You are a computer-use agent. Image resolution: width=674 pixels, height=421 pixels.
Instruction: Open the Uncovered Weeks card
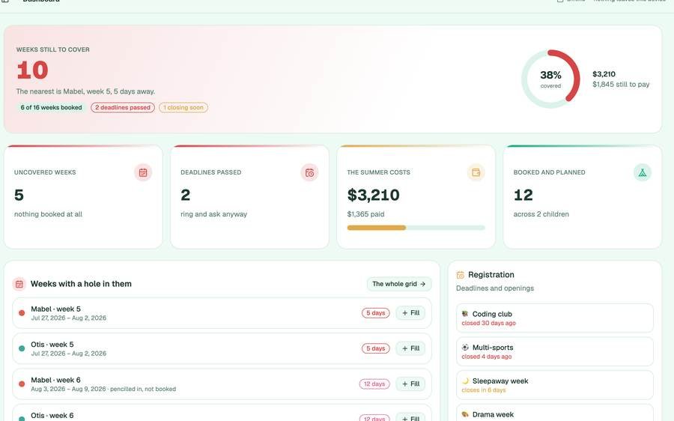(x=83, y=197)
